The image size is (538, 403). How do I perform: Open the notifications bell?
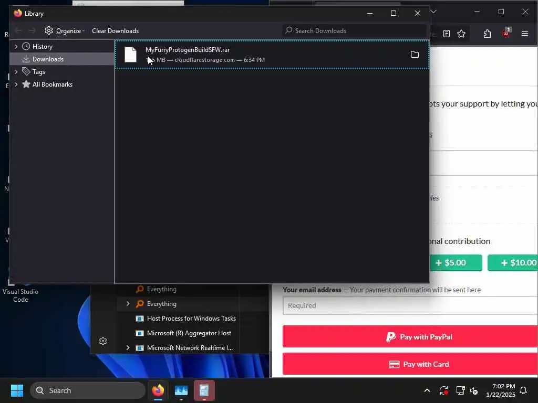(x=524, y=390)
